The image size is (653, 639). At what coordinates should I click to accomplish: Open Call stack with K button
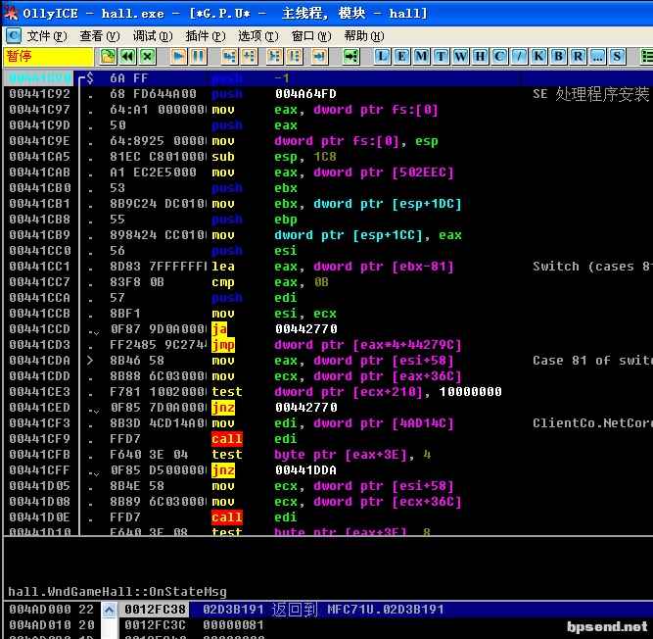pyautogui.click(x=538, y=56)
